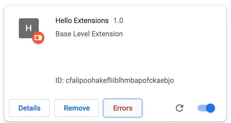Disable the Hello Extensions toggle switch

206,108
